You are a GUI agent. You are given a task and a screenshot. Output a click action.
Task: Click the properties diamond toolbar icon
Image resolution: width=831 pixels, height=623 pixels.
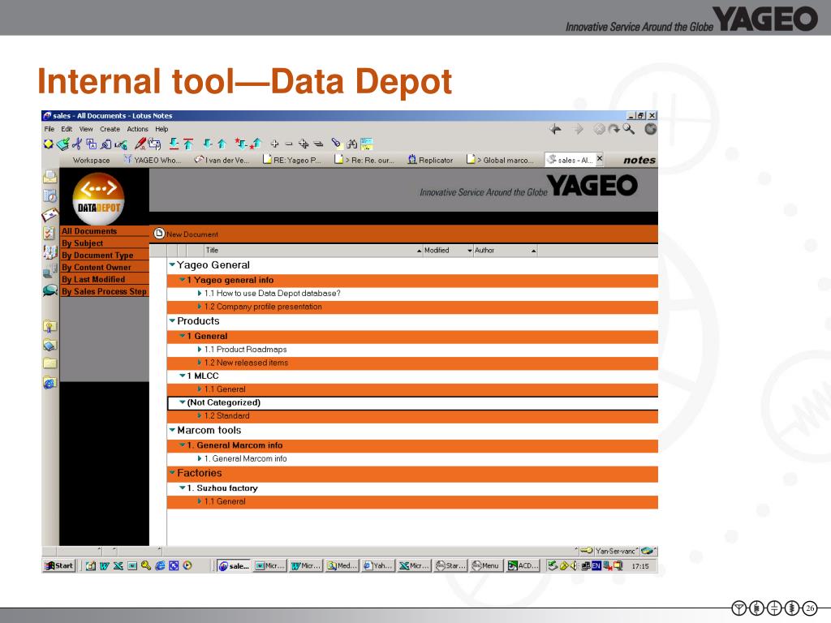[x=48, y=144]
